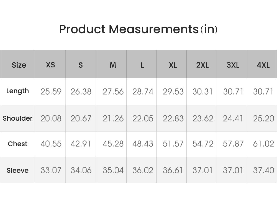
Task: Click Chest value 45.28 for M
Action: pyautogui.click(x=113, y=144)
